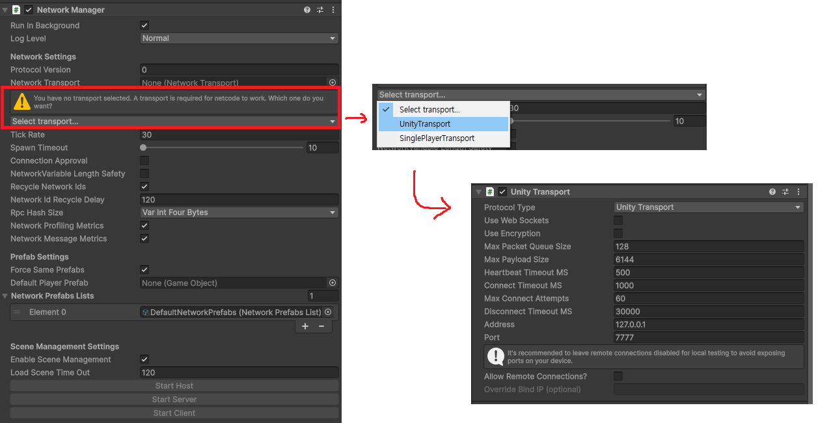Viewport: 818px width, 423px height.
Task: Open Protocol Type dropdown
Action: (709, 207)
